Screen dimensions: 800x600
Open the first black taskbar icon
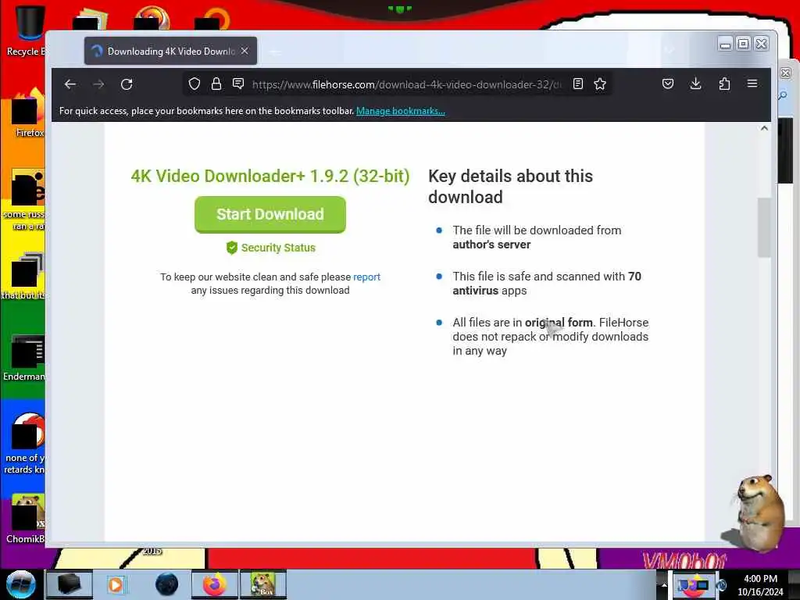tap(70, 584)
